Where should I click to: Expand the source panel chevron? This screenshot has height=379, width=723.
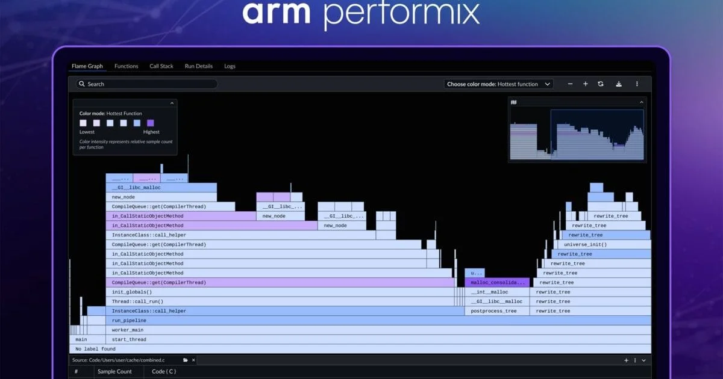click(x=645, y=361)
